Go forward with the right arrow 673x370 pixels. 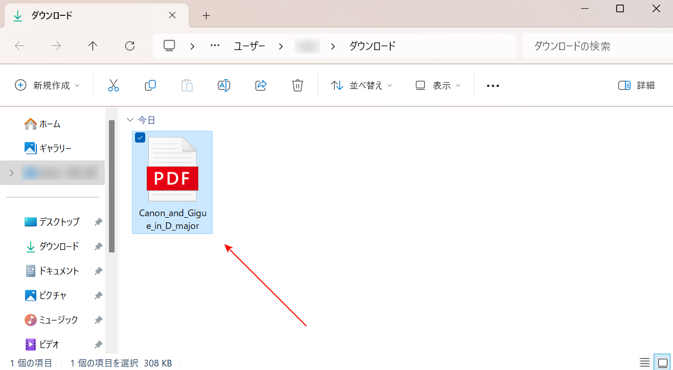(56, 46)
